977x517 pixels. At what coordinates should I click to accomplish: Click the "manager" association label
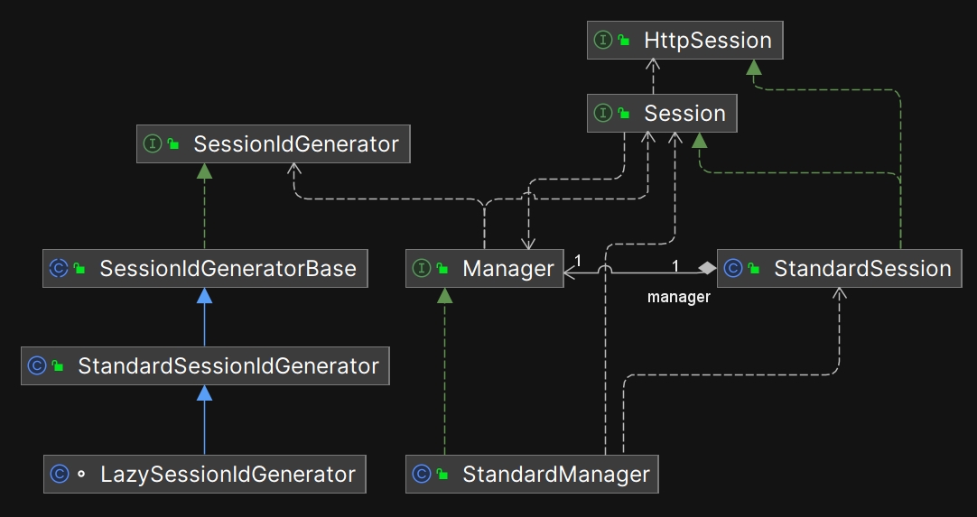coord(678,297)
